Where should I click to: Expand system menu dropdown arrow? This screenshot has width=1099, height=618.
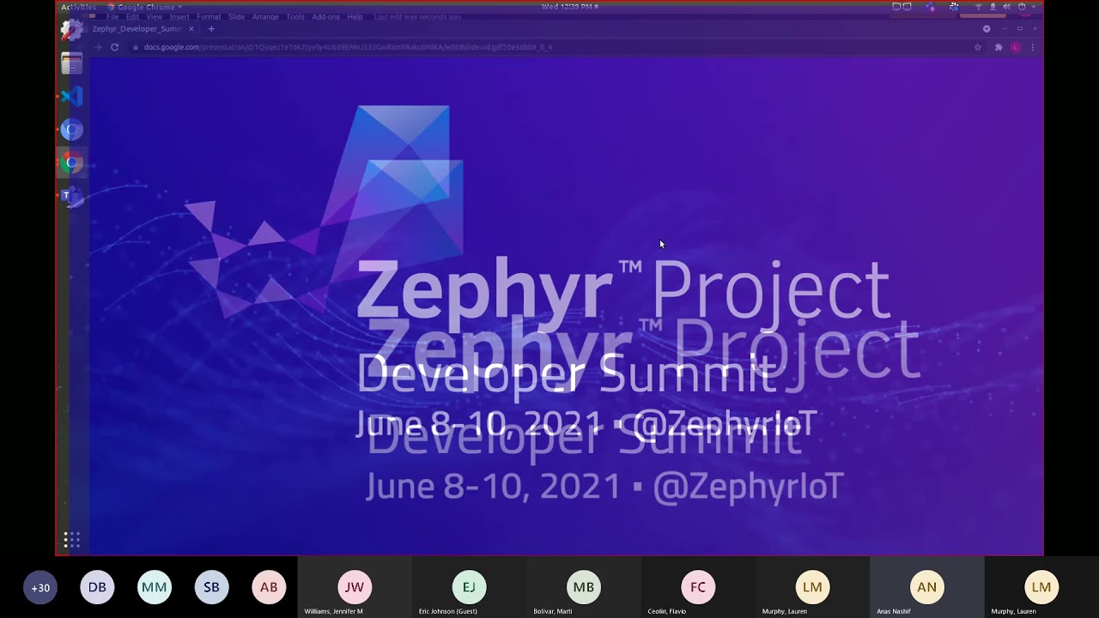[1034, 7]
